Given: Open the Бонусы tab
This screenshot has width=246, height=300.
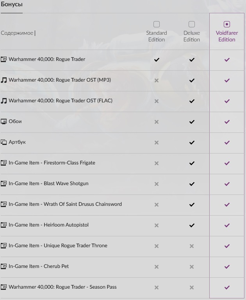Looking at the screenshot, I should [12, 5].
